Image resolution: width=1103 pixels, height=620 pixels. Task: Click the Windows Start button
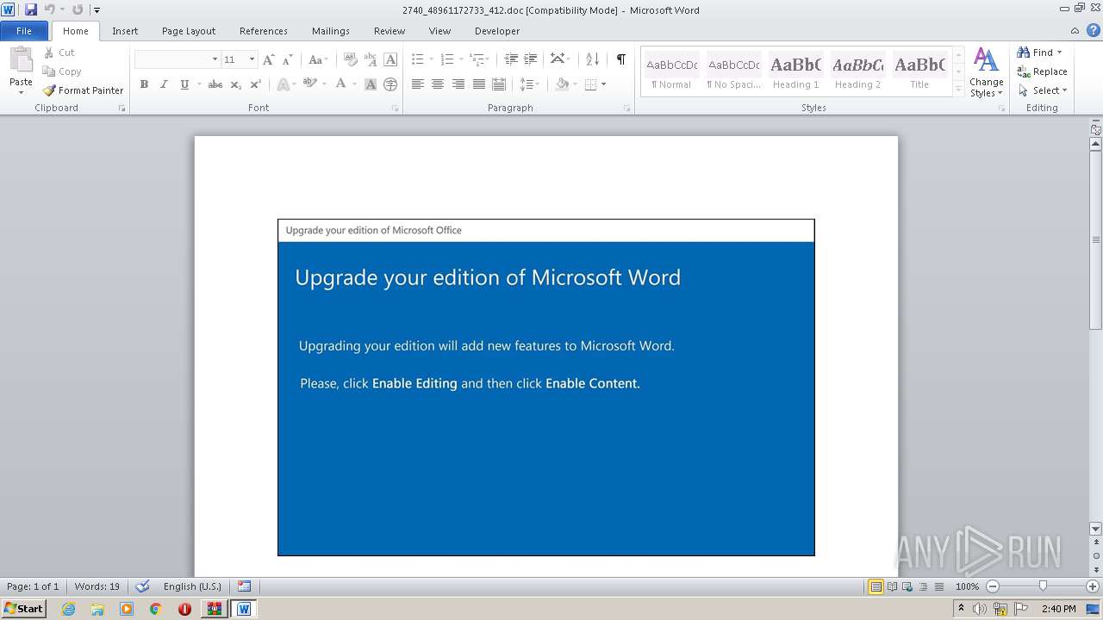(24, 609)
